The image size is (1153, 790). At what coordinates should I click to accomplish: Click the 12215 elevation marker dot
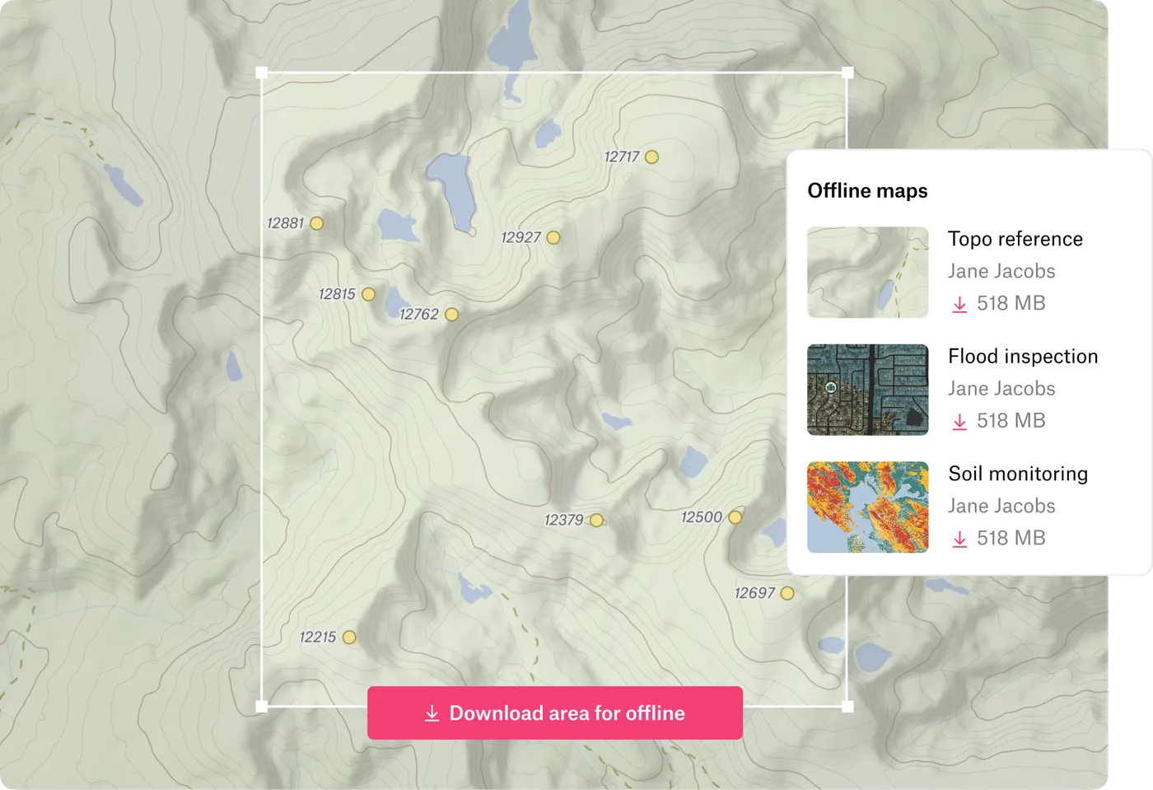coord(349,637)
